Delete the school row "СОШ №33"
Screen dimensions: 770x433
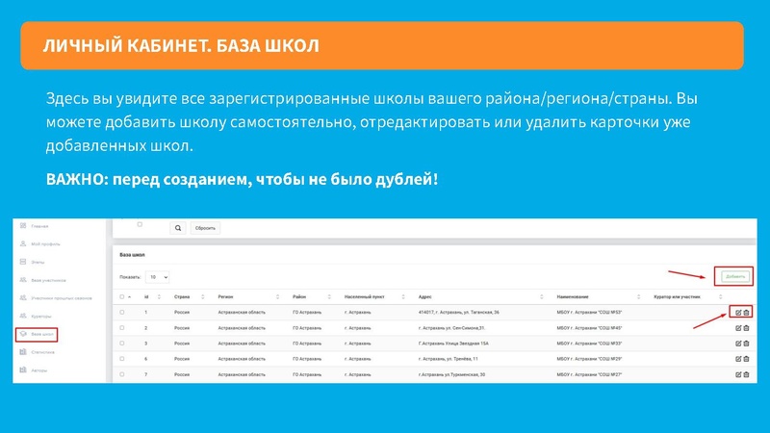[x=747, y=344]
